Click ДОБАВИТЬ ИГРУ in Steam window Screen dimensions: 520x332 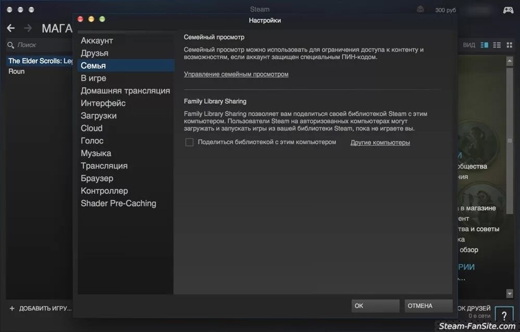click(45, 309)
